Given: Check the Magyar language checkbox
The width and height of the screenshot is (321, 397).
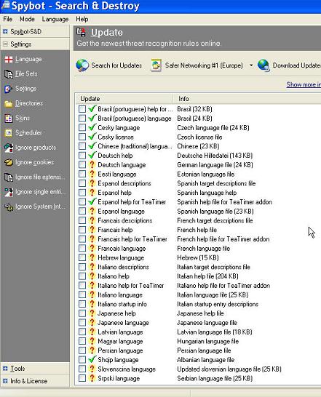Looking at the screenshot, I should coord(82,341).
